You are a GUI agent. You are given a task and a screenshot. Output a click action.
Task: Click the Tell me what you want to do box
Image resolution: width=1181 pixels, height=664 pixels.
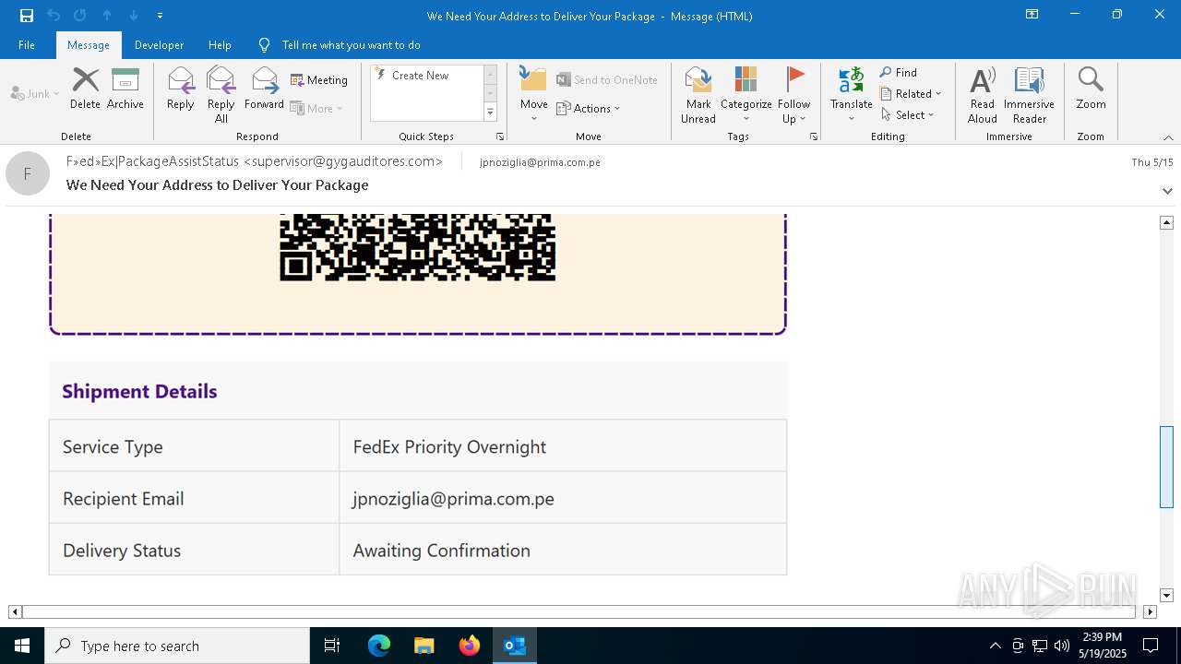[351, 44]
